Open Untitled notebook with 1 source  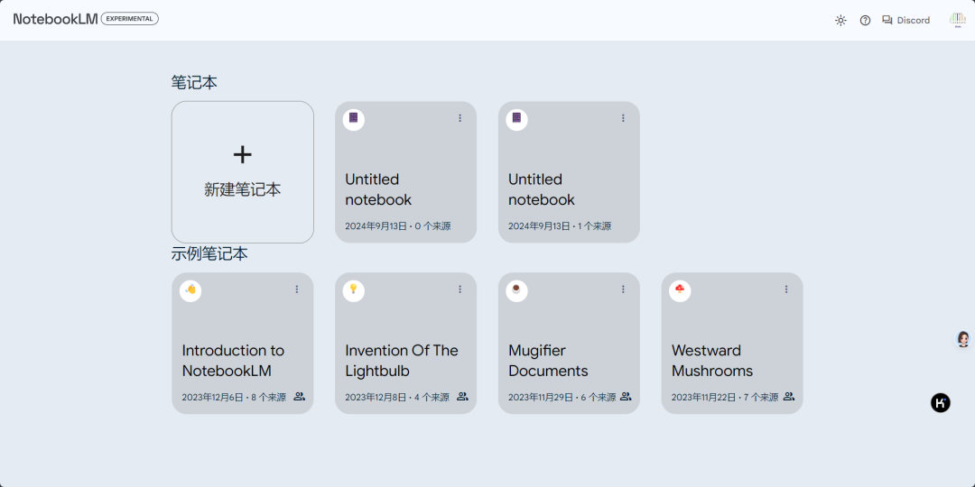coord(569,189)
